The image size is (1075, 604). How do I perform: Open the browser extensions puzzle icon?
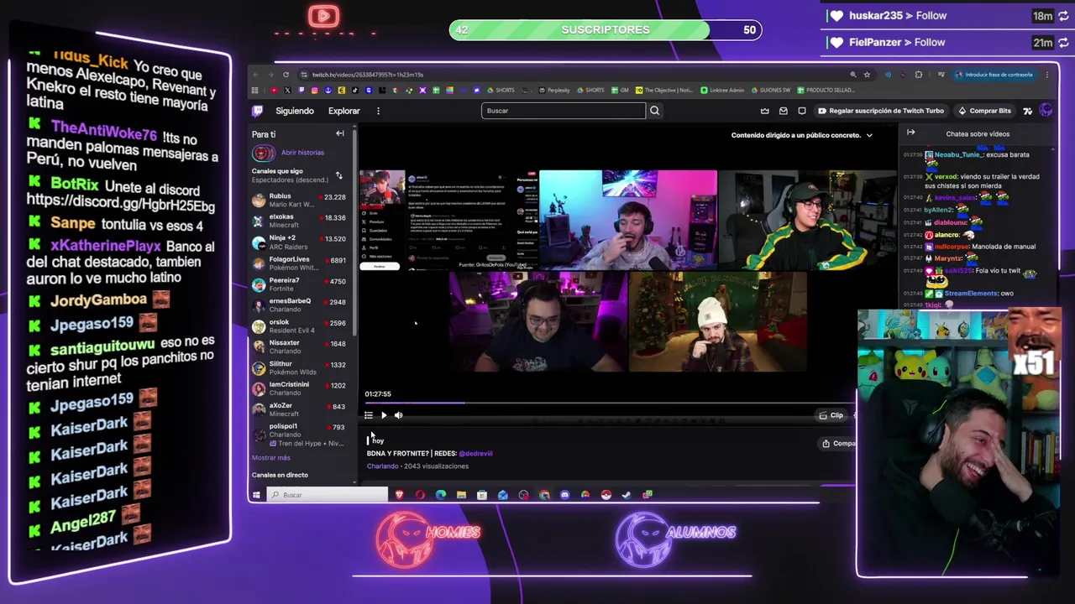pyautogui.click(x=919, y=75)
